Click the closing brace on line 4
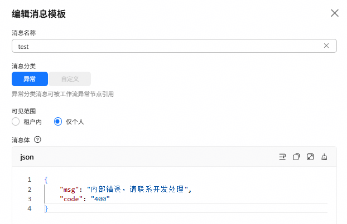Viewport: 347px width, 224px height. pos(46,208)
